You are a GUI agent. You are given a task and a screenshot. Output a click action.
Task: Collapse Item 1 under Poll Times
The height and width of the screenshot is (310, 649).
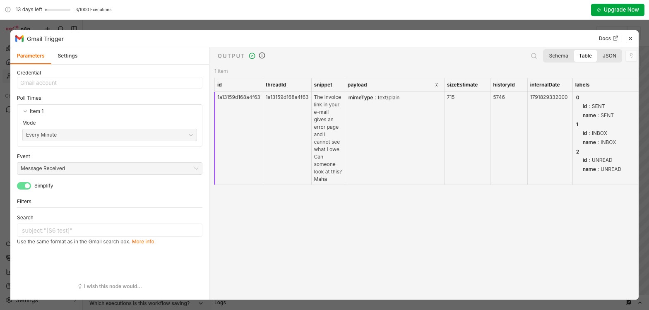click(26, 111)
